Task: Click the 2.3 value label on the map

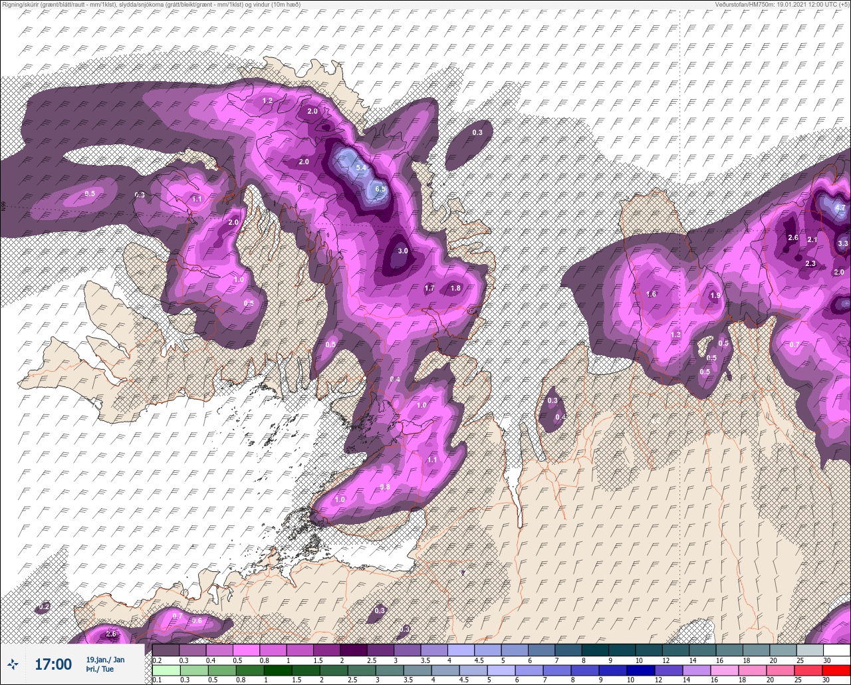Action: (x=810, y=264)
